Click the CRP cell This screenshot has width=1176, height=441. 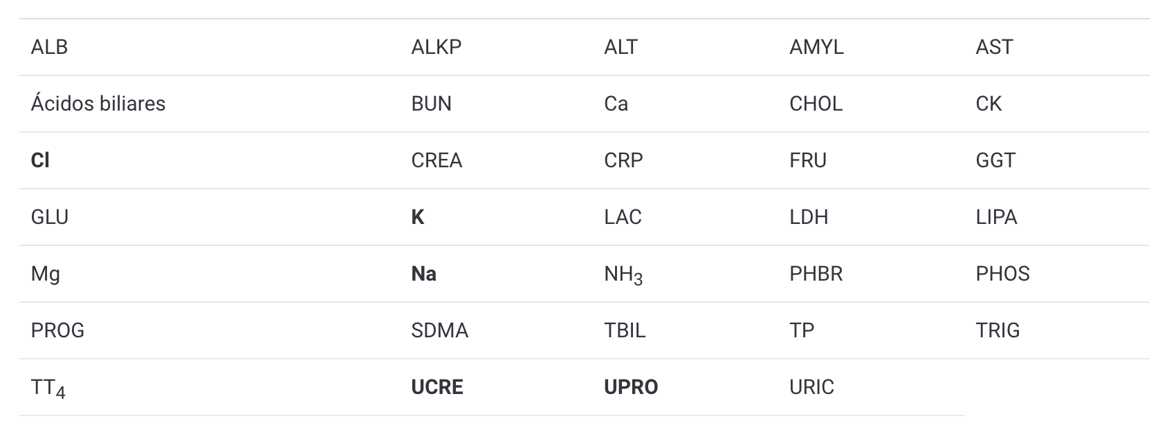coord(623,160)
